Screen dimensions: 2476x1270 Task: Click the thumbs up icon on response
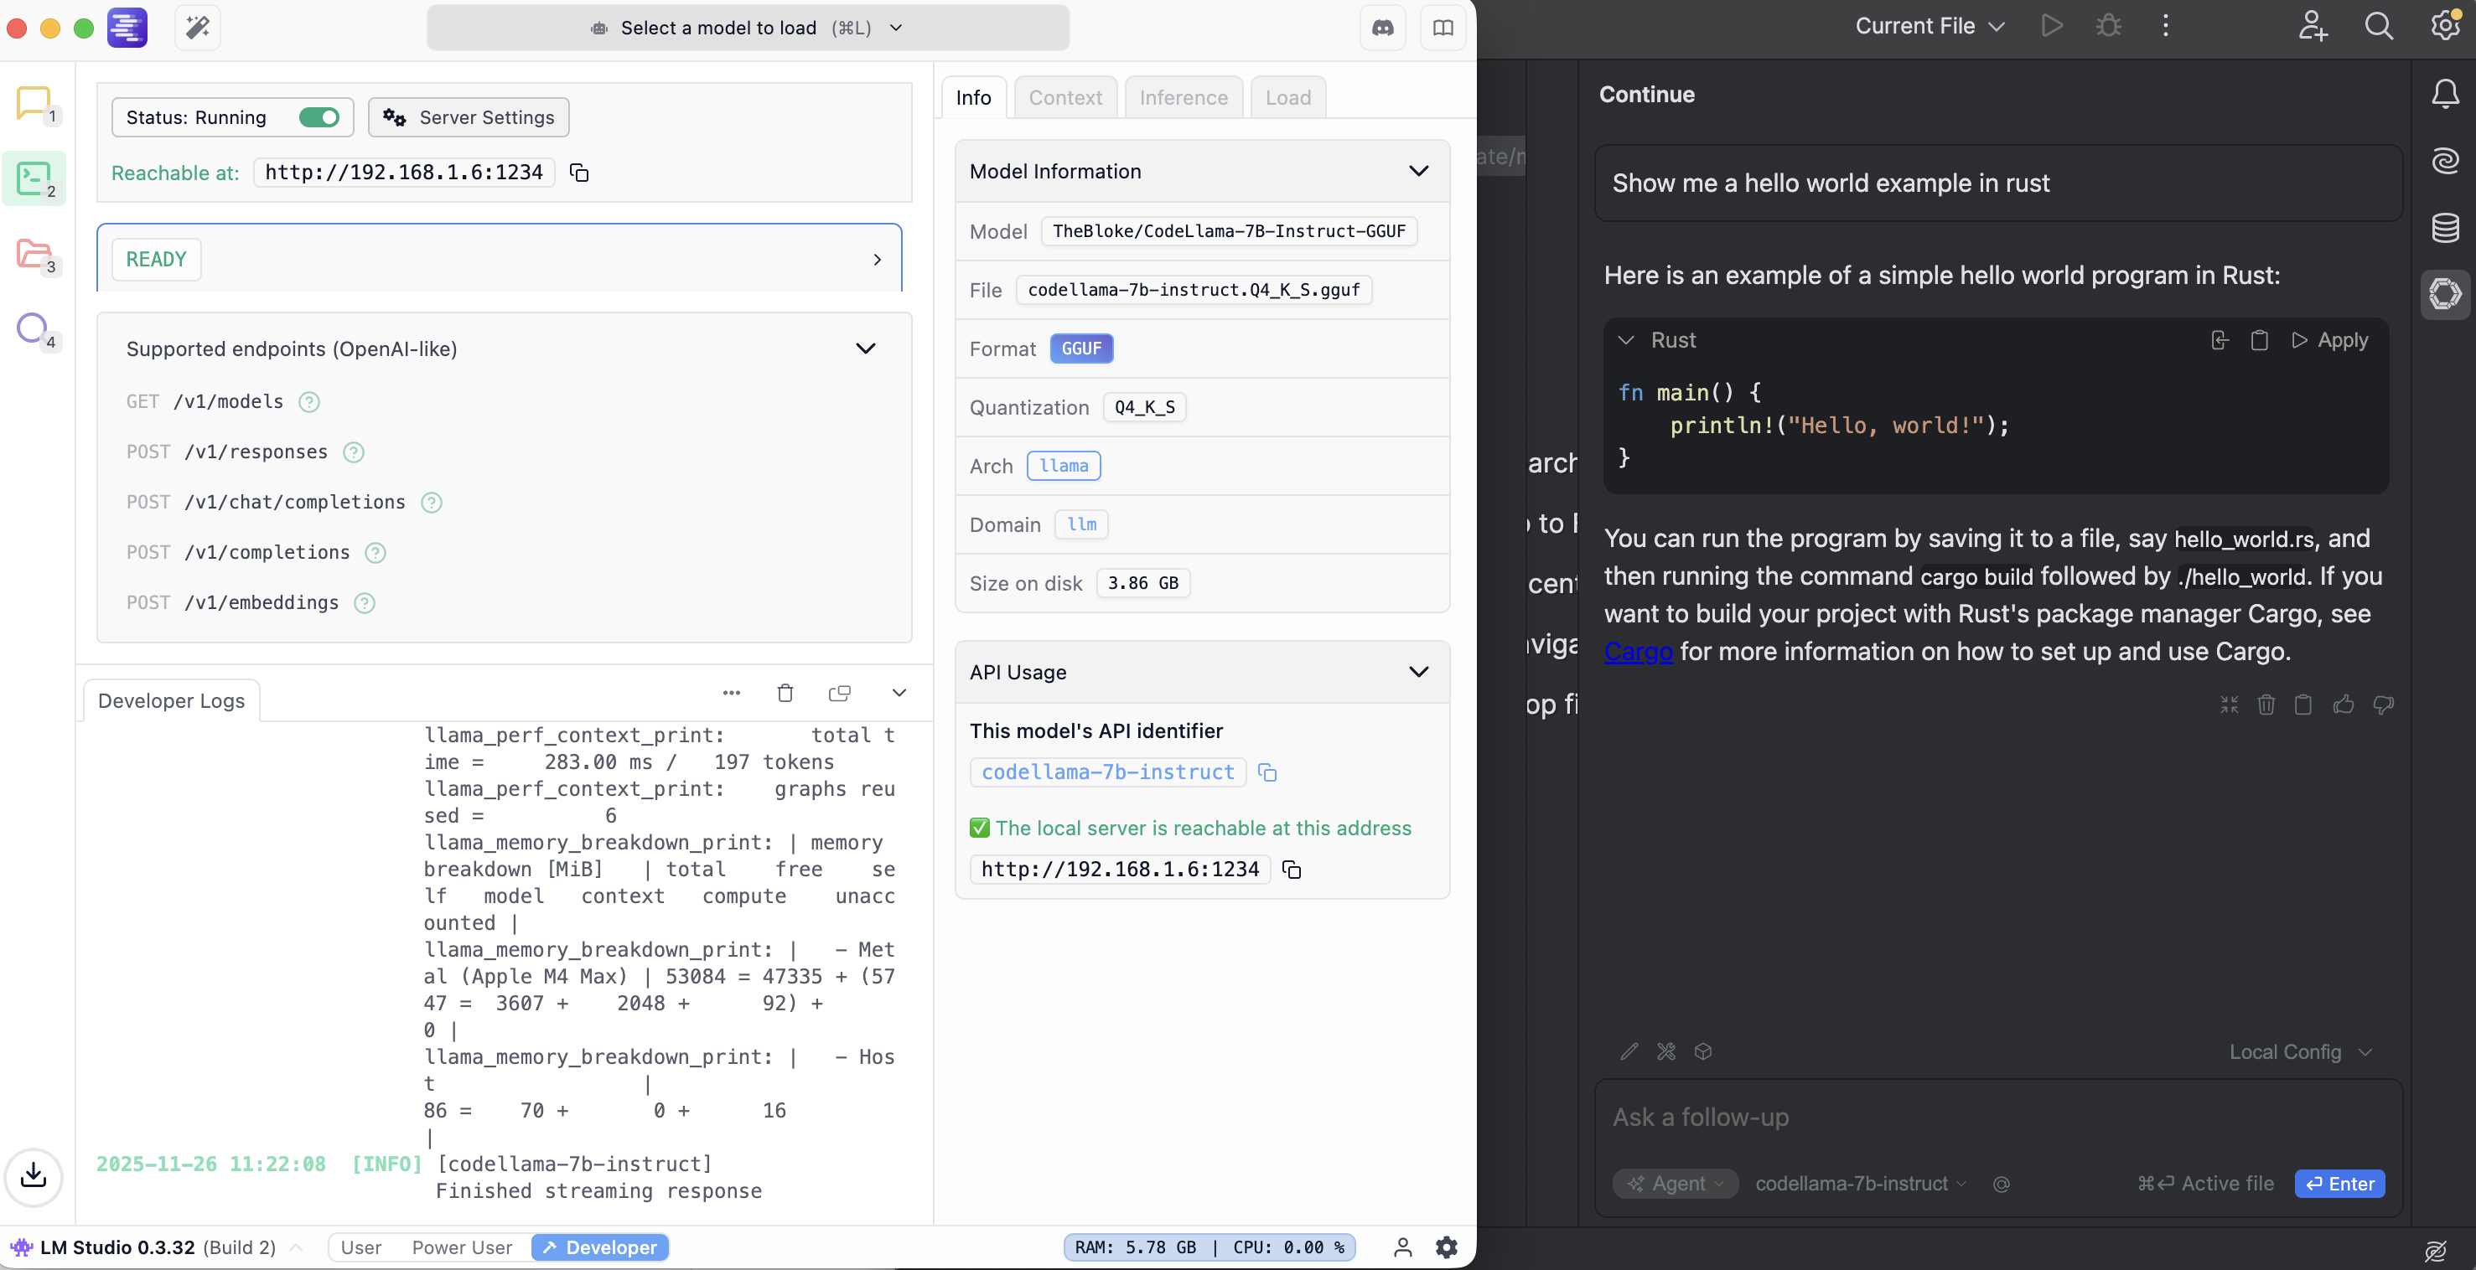[2343, 705]
